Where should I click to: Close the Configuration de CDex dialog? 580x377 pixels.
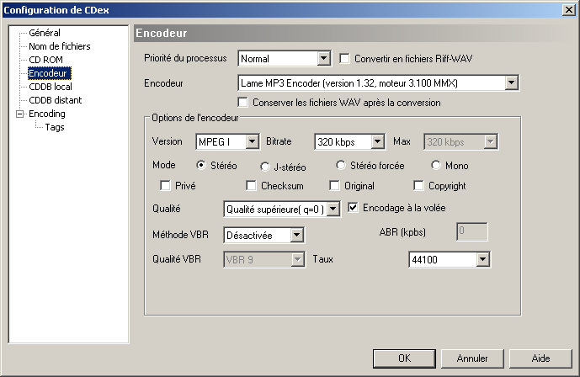pos(568,10)
